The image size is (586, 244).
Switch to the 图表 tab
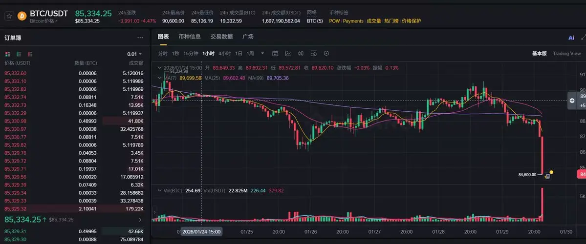tap(163, 37)
